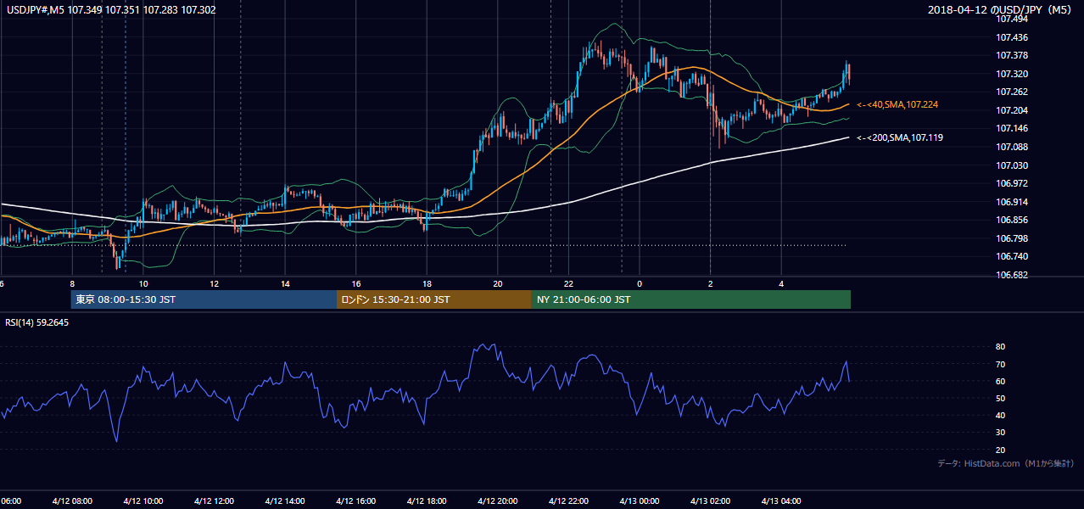Click the price axis label 106.740
The image size is (1084, 509).
pyautogui.click(x=1011, y=256)
